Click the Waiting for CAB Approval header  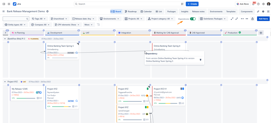coord(169,33)
